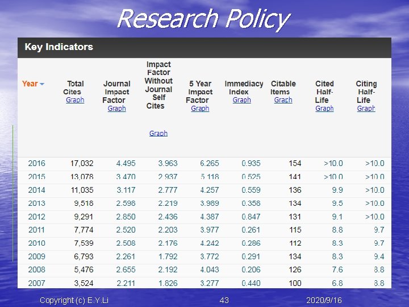This screenshot has height=307, width=409.
Task: Click total cites value 6,793
Action: 84,256
